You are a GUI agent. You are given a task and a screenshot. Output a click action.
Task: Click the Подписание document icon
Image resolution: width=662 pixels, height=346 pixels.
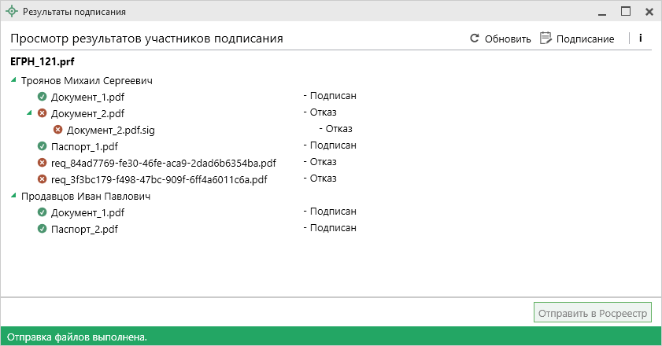pos(546,38)
